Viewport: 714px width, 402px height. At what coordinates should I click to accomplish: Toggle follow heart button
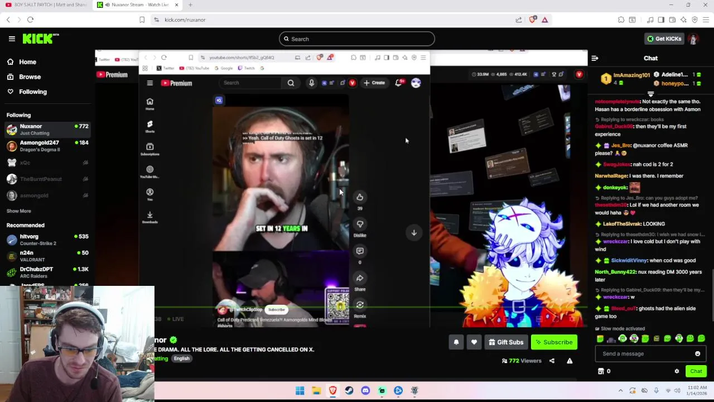474,342
